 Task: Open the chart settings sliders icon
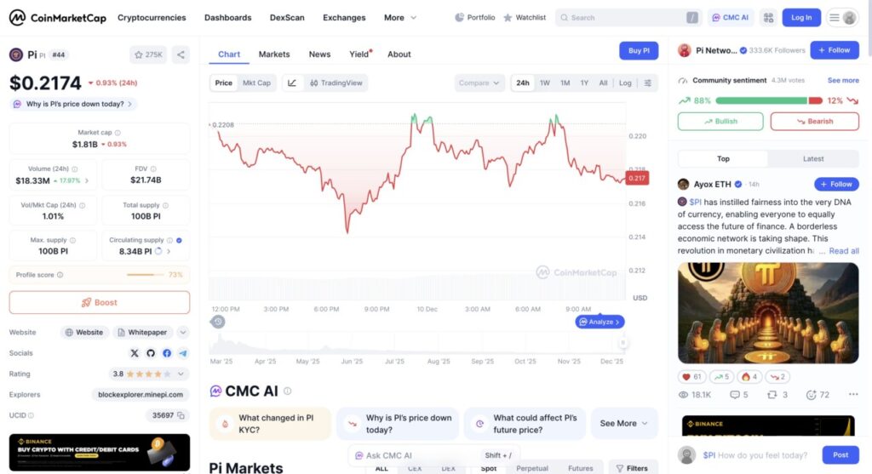(x=648, y=83)
